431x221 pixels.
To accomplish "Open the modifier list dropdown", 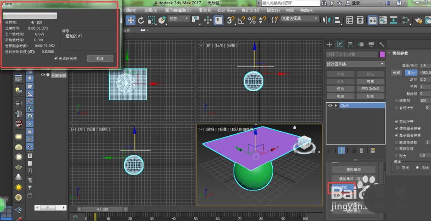I will click(x=356, y=64).
